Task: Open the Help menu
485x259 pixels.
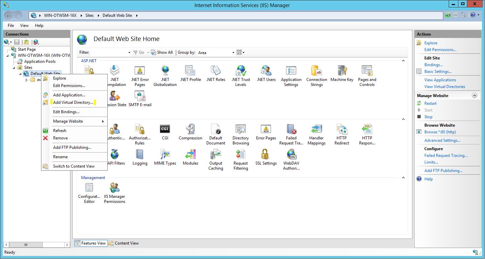Action: pyautogui.click(x=39, y=26)
